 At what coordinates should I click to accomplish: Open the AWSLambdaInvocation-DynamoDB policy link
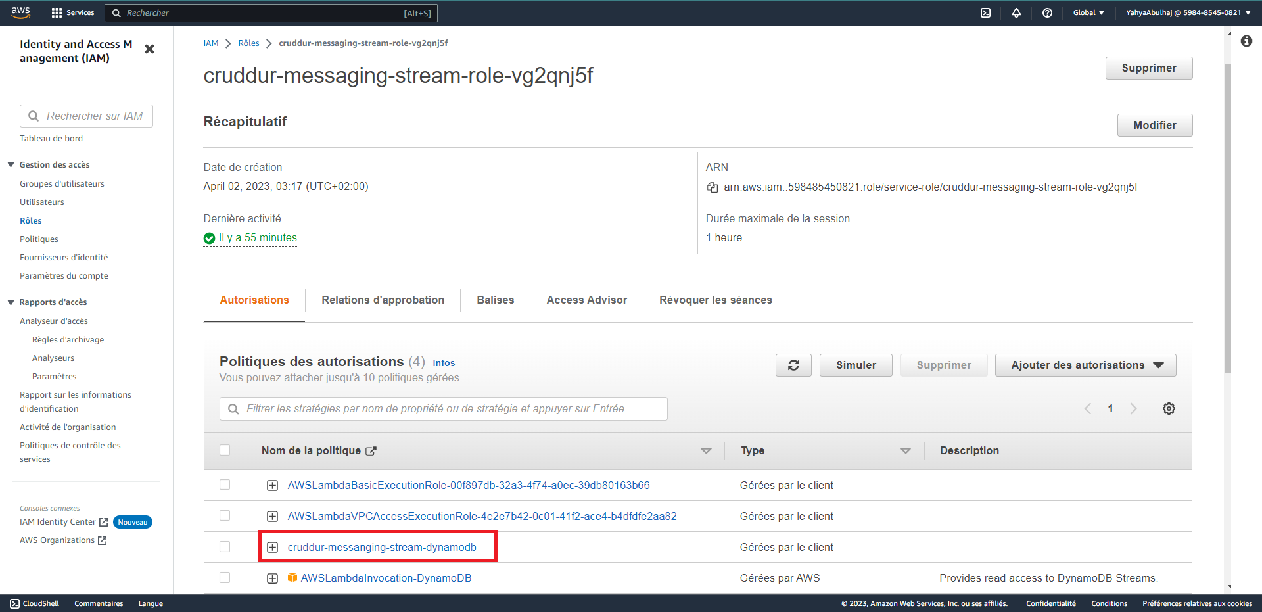[x=386, y=578]
